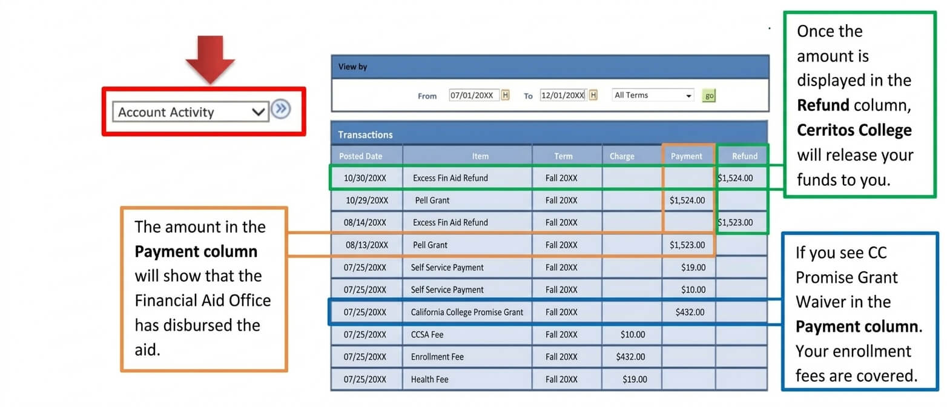Open the From date calendar icon

[506, 95]
